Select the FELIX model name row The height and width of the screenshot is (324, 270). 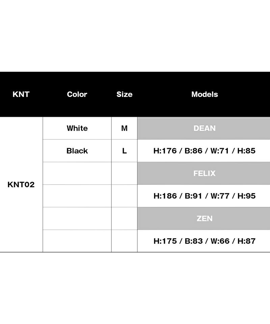pos(205,173)
